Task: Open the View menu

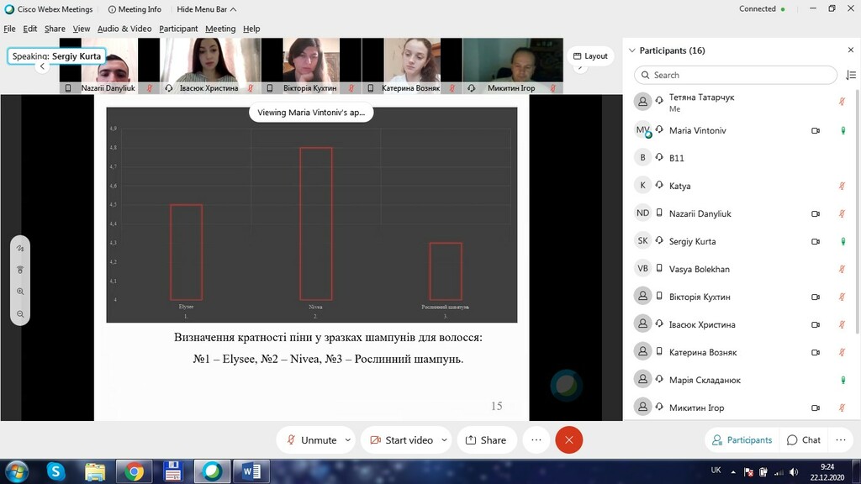Action: [x=82, y=29]
